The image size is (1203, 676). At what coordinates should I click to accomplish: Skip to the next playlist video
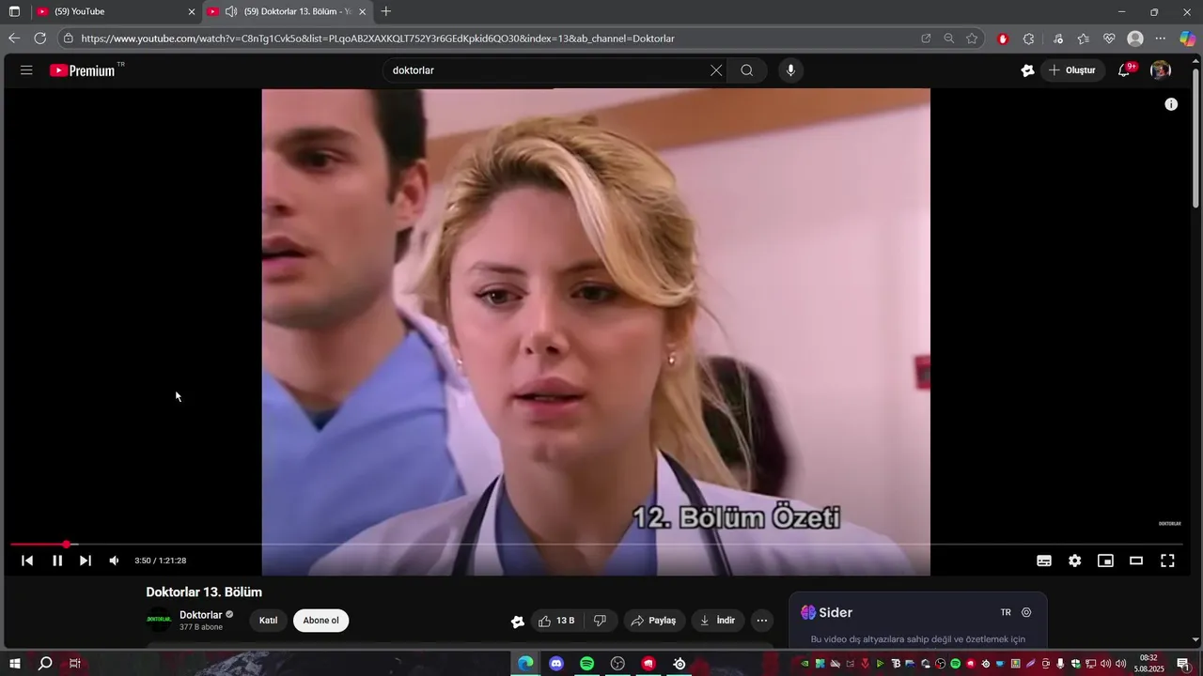point(86,561)
